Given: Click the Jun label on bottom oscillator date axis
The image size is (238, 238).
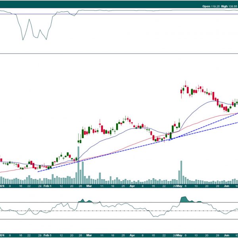Looking at the screenshot, I should [x=226, y=235].
